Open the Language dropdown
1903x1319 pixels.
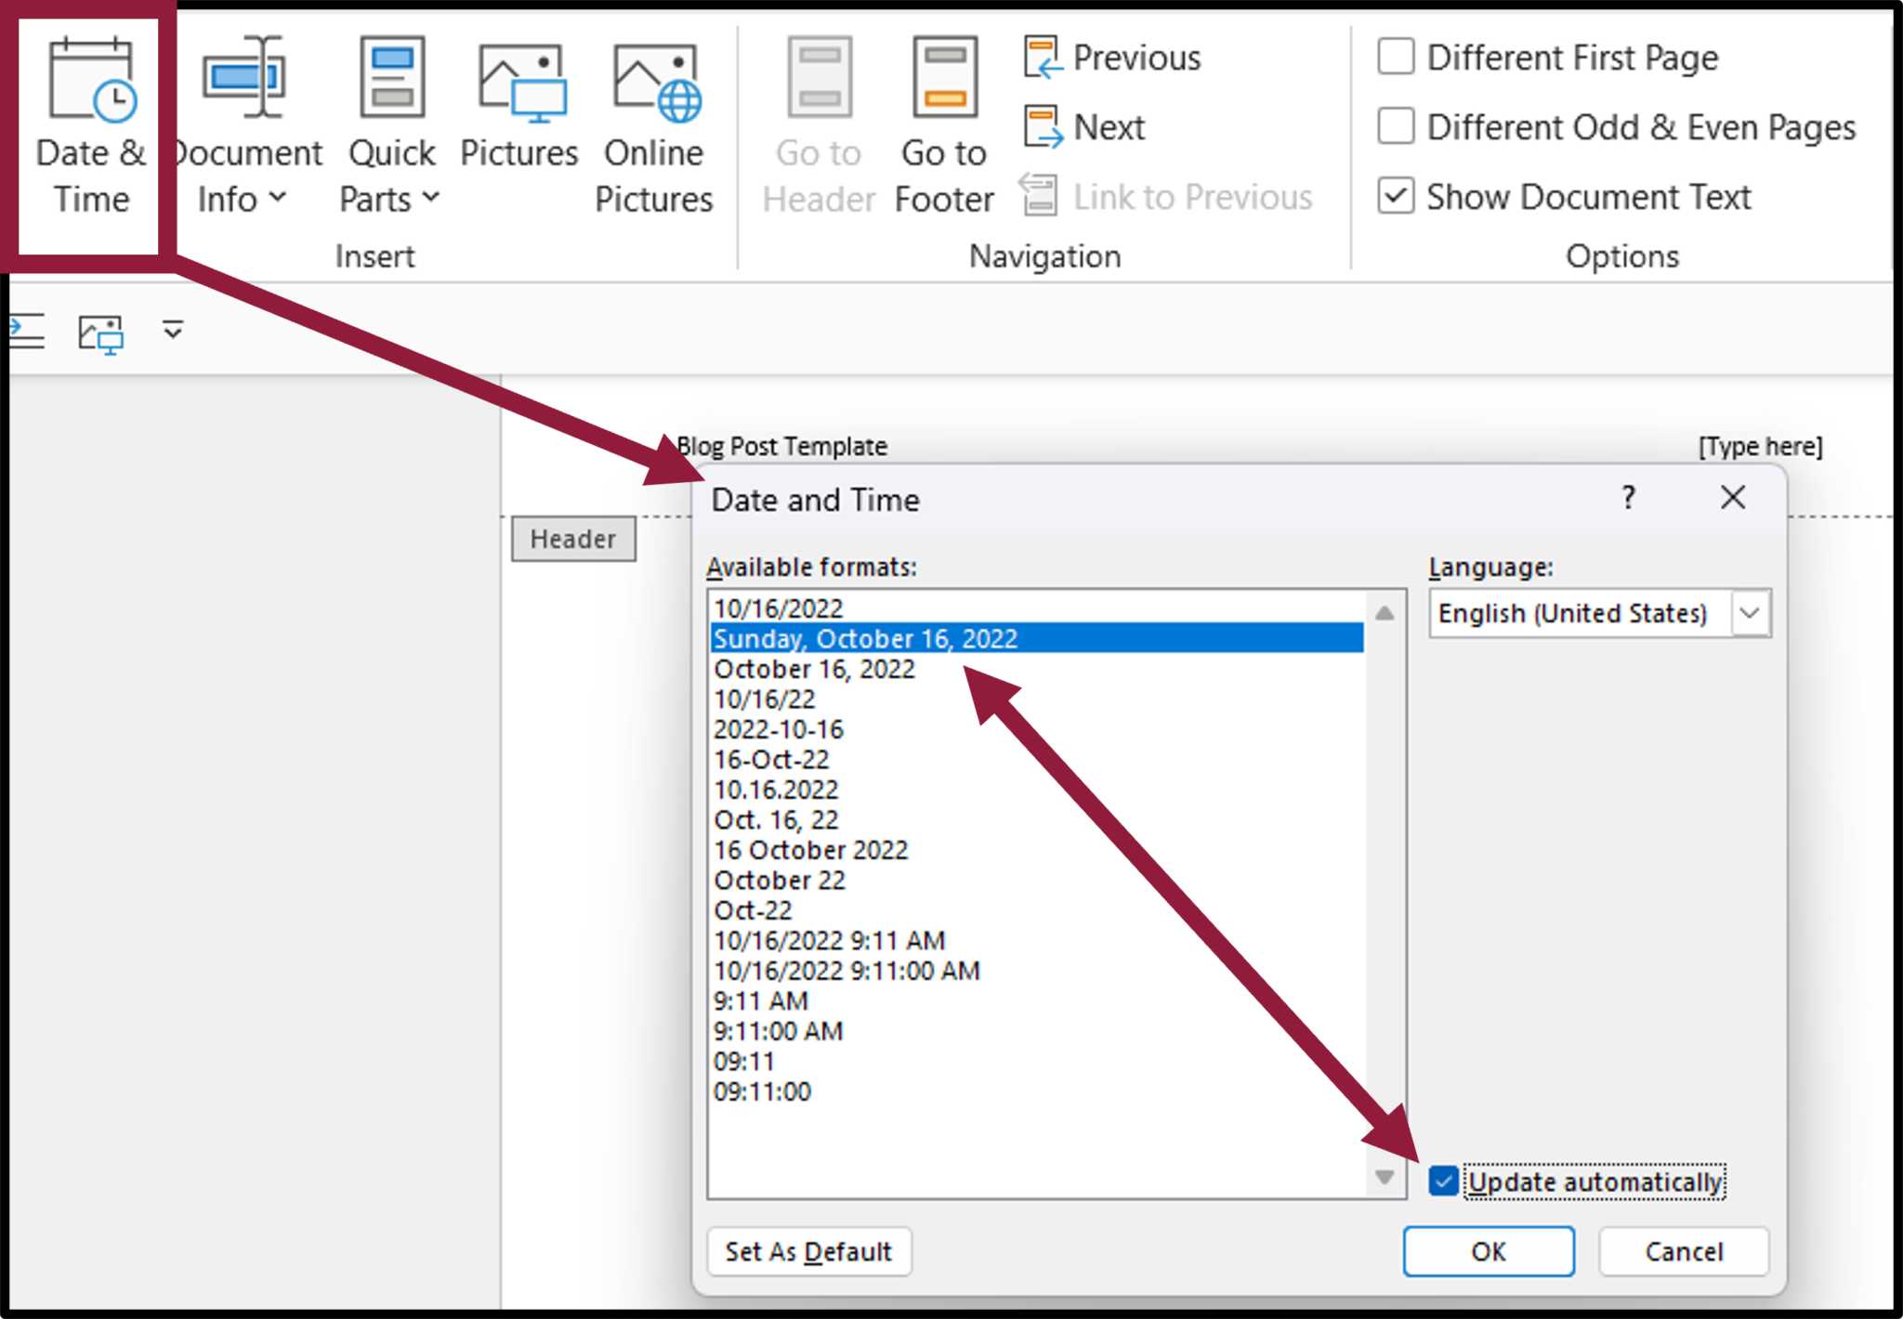[x=1751, y=612]
